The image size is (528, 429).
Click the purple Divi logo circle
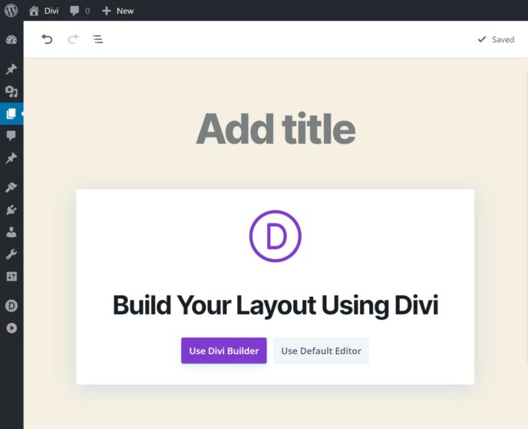pos(275,236)
